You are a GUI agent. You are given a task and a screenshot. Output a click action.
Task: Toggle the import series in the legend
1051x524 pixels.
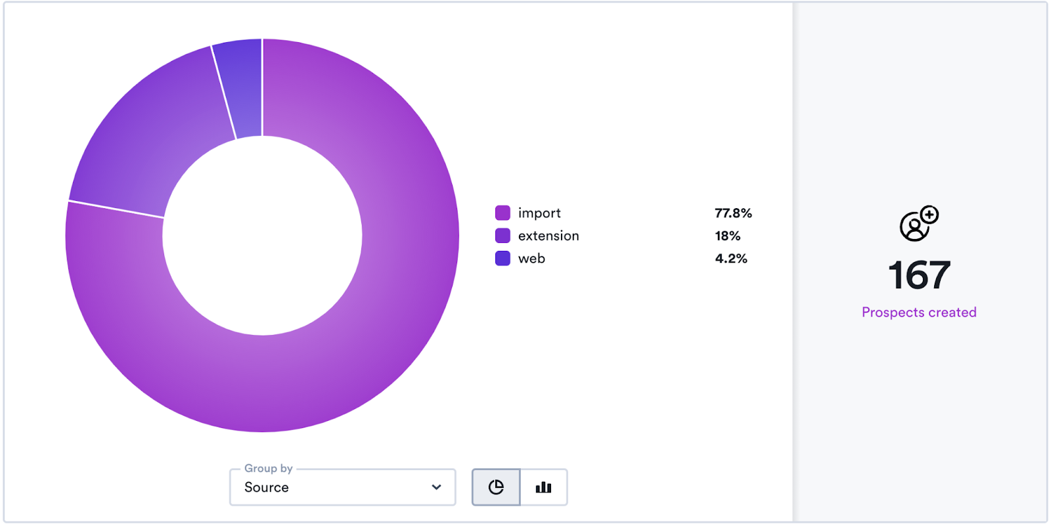click(x=539, y=213)
